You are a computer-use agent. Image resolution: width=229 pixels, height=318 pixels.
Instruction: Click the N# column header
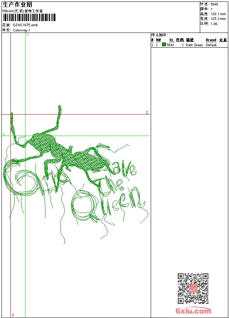[158, 40]
